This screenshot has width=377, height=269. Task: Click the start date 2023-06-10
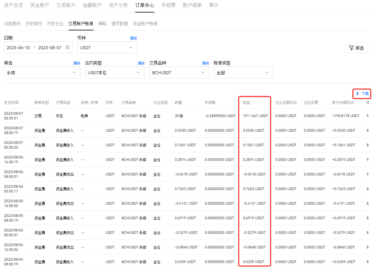[18, 48]
